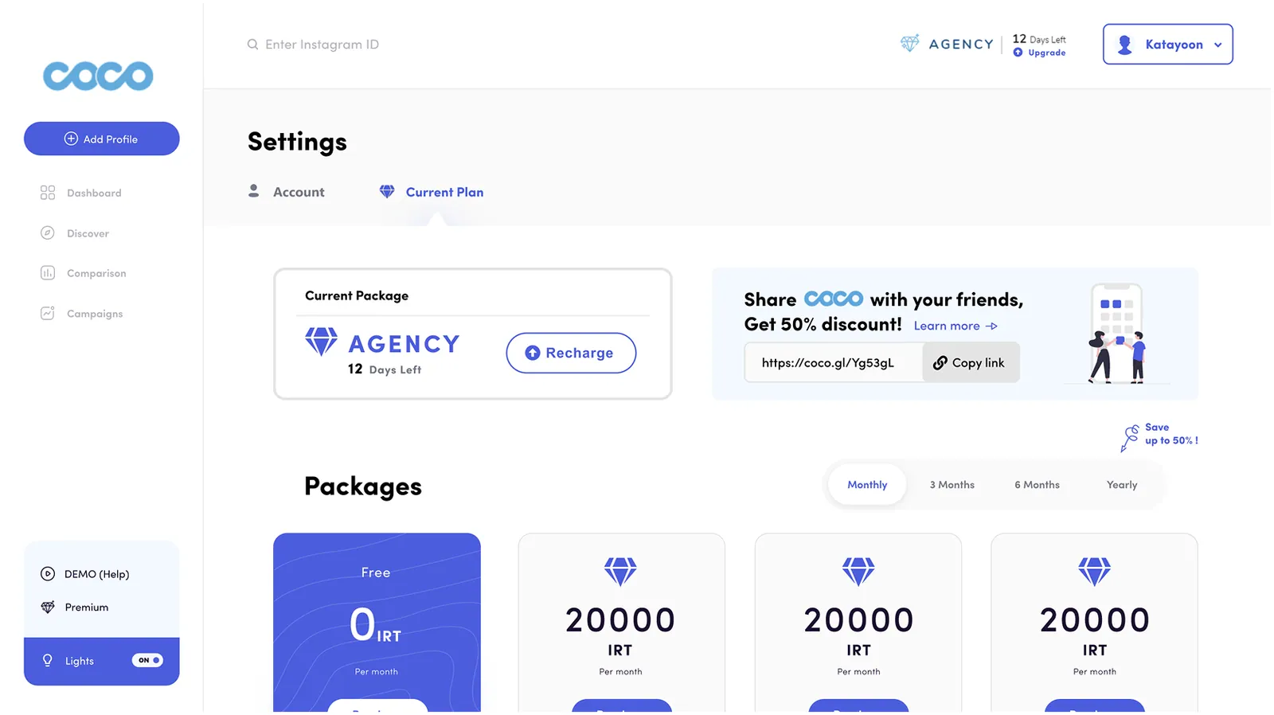This screenshot has height=715, width=1274.
Task: Click the referral phone illustration
Action: click(x=1118, y=334)
